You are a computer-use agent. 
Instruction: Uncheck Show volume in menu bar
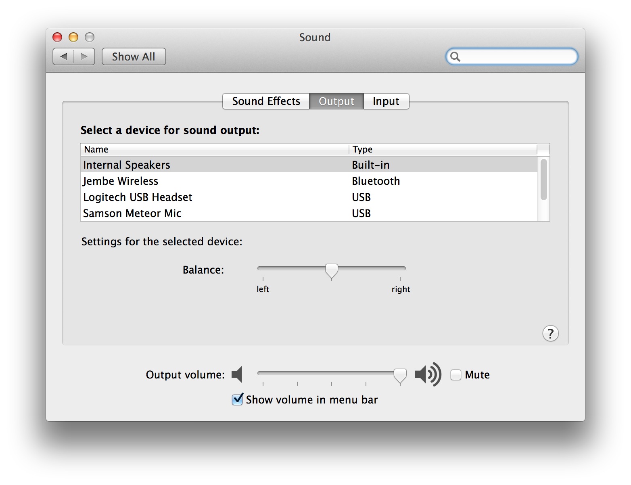click(x=238, y=399)
